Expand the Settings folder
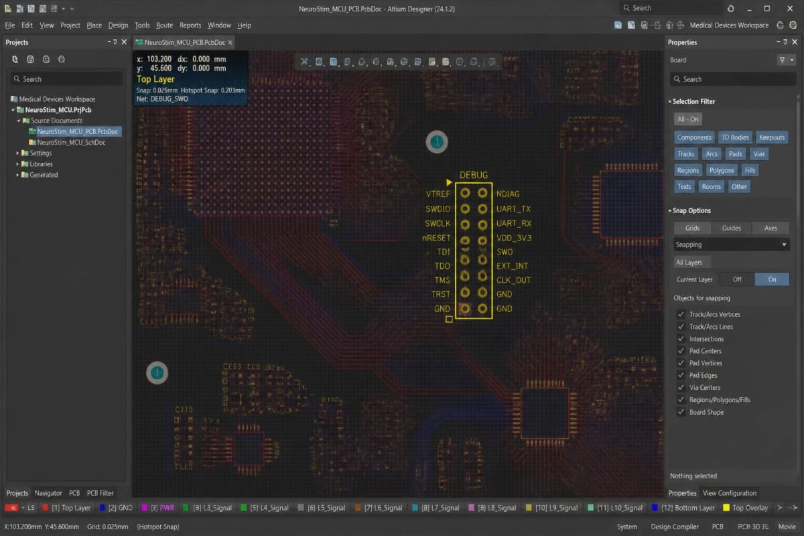The height and width of the screenshot is (536, 804). point(18,153)
